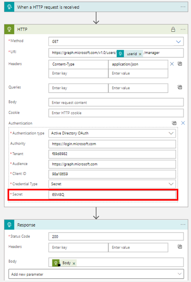This screenshot has height=282, width=191.
Task: Open the Add new parameter dropdown
Action: point(96,274)
